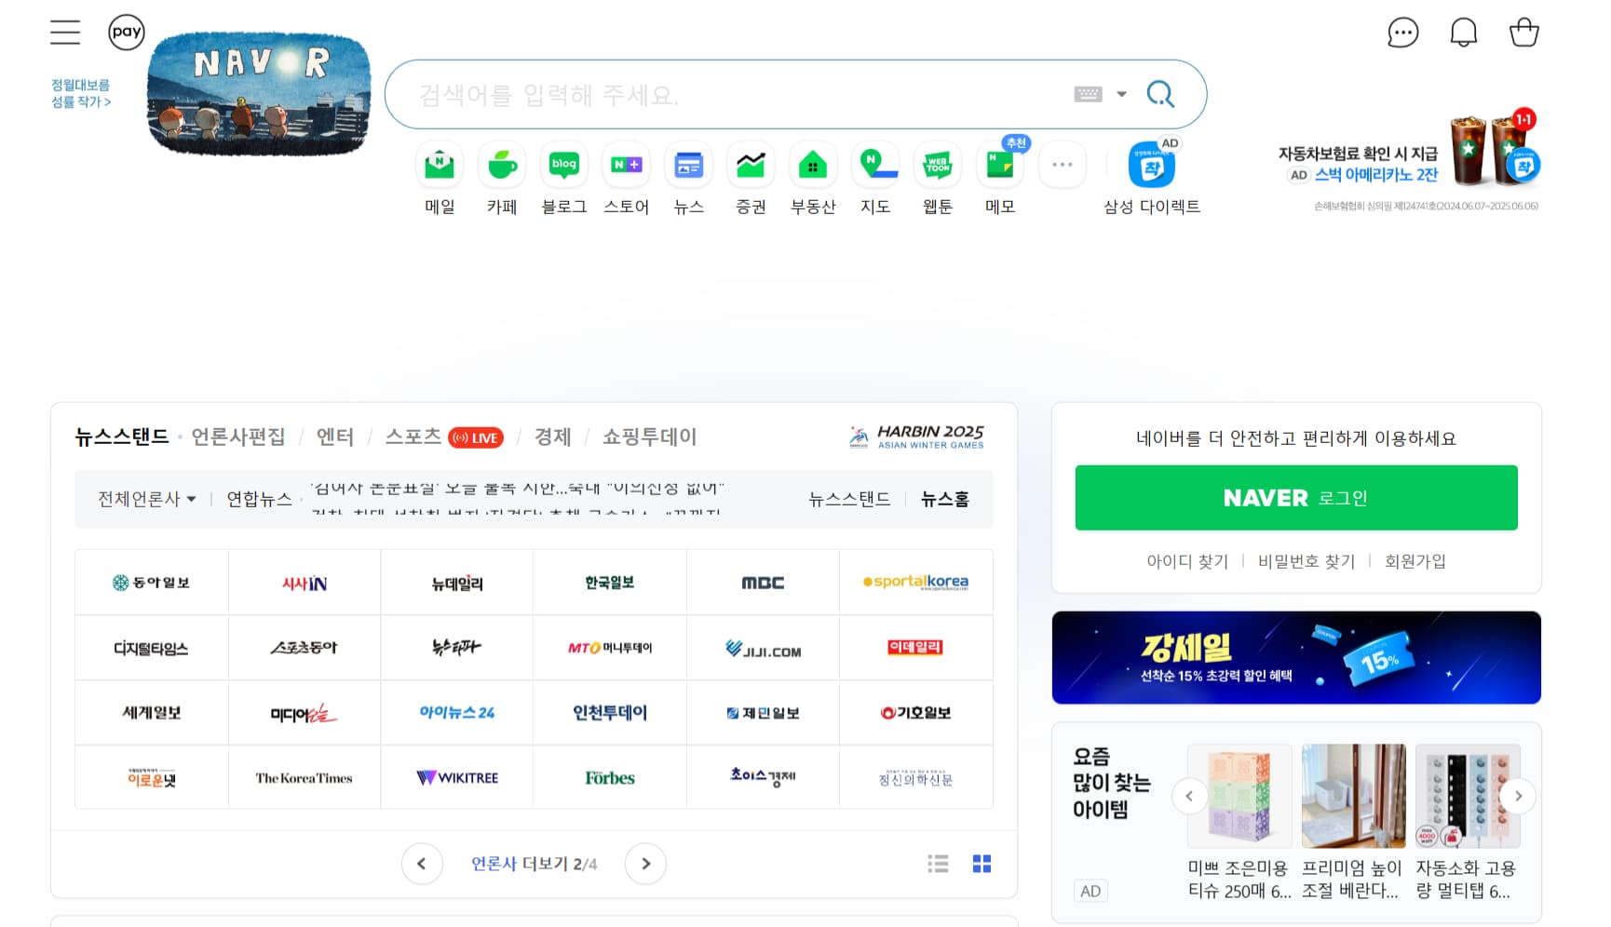
Task: Open the on-screen keyboard icon
Action: [x=1088, y=94]
